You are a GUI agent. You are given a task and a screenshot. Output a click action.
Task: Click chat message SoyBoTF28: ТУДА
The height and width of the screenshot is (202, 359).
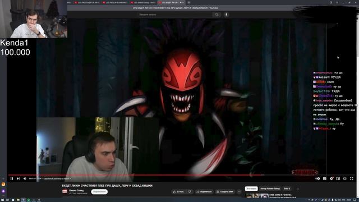pos(326,91)
